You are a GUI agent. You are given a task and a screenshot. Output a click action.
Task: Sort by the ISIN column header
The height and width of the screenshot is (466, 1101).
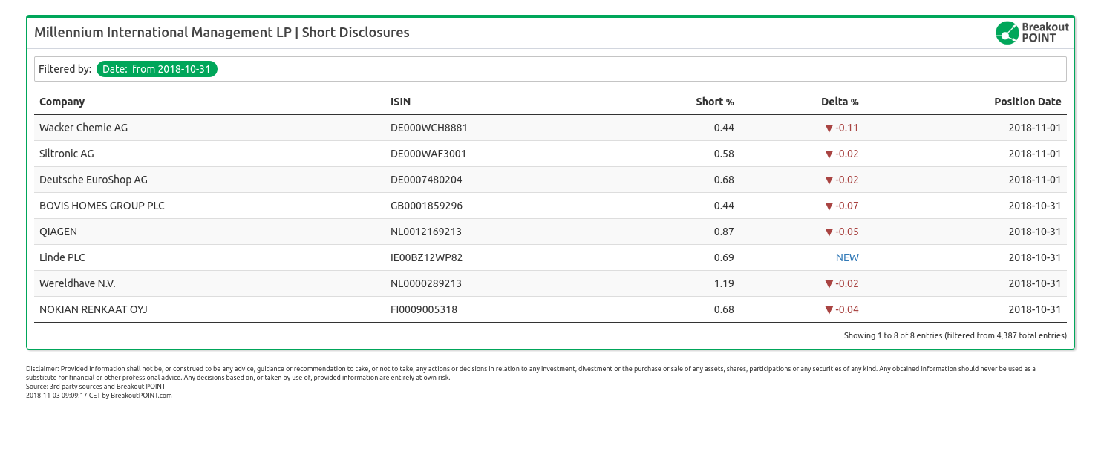pyautogui.click(x=400, y=102)
